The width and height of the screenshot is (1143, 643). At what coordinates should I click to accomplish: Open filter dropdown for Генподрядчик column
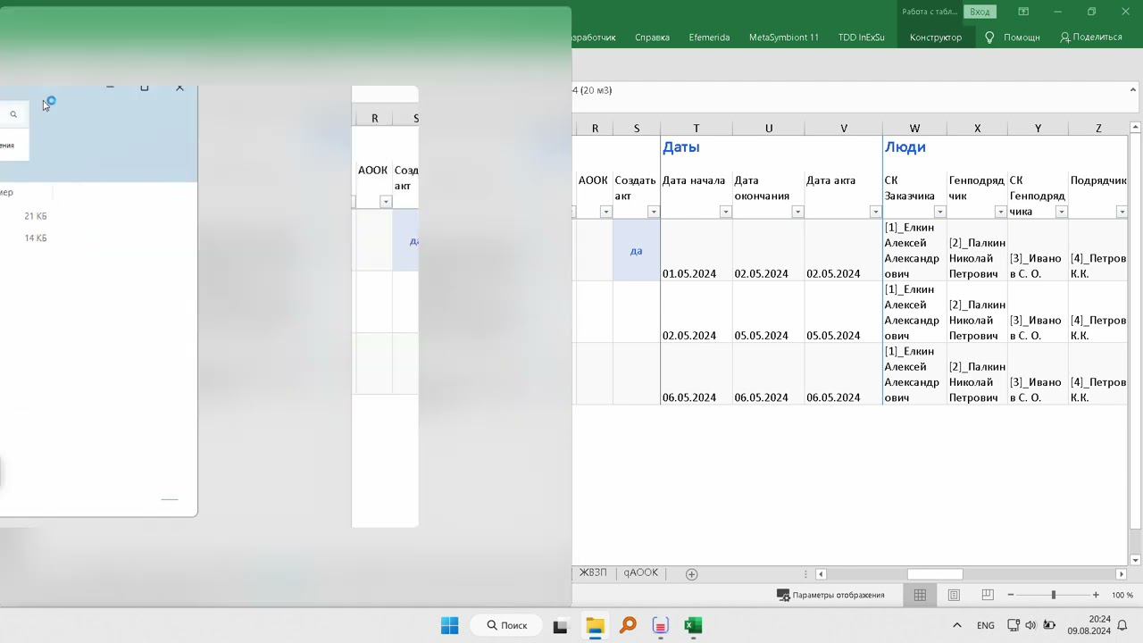tap(1000, 212)
